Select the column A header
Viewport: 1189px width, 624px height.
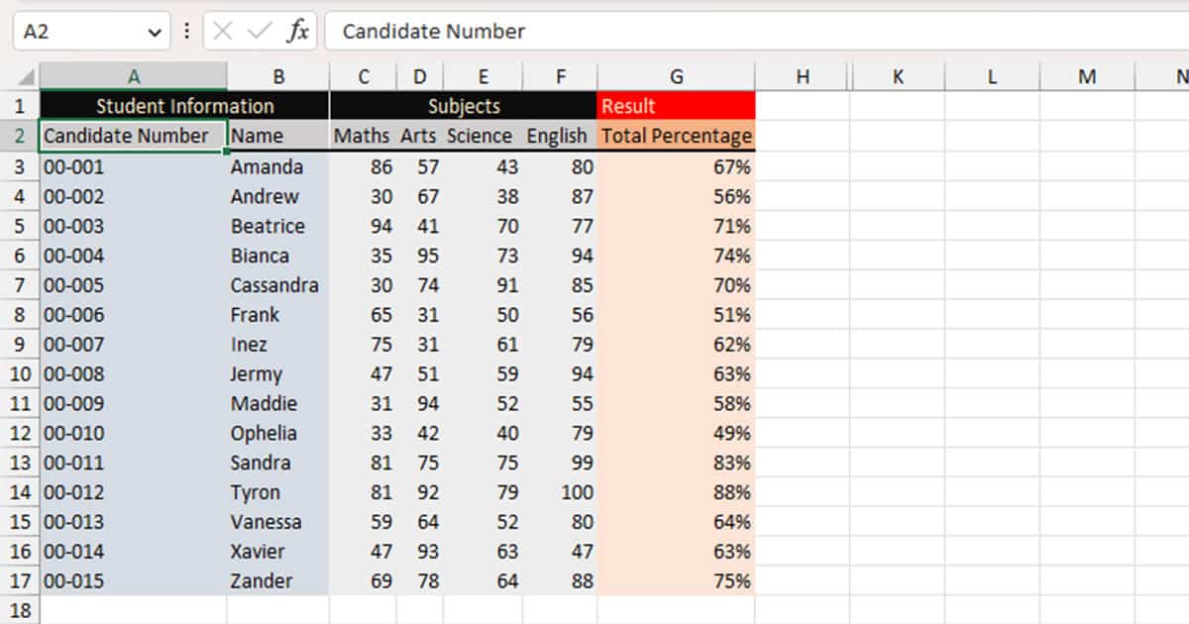[x=133, y=77]
